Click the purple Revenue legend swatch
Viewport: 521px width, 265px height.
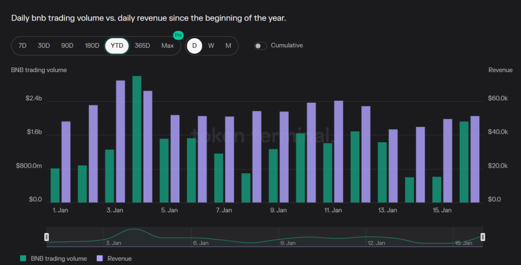tap(100, 258)
